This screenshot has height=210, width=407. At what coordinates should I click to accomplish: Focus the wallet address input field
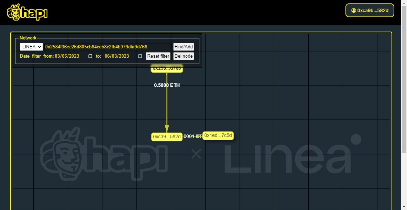point(108,47)
